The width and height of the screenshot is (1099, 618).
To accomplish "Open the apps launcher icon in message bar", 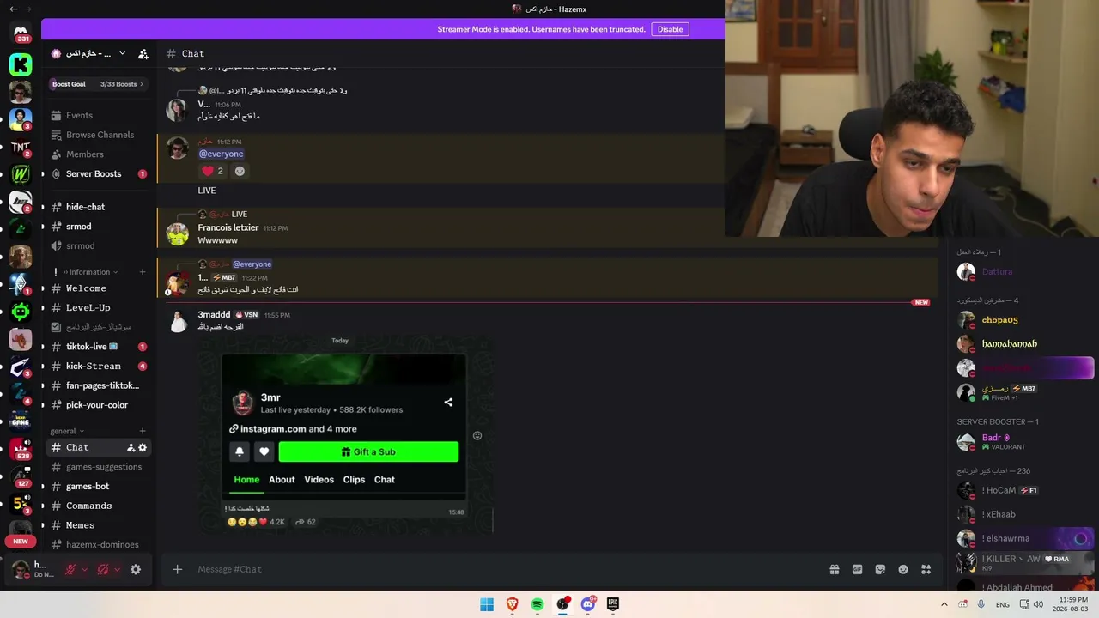I will (x=926, y=569).
